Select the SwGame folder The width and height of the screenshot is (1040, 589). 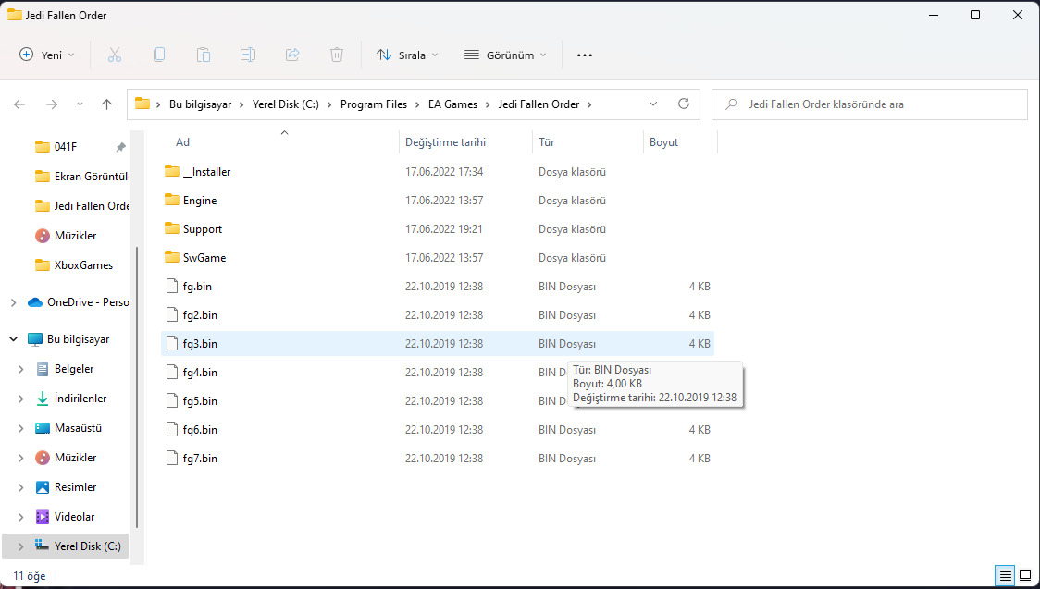(204, 257)
